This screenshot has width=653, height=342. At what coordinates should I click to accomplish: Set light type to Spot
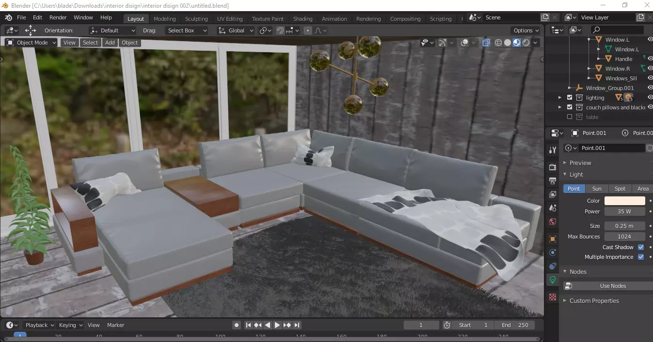620,189
